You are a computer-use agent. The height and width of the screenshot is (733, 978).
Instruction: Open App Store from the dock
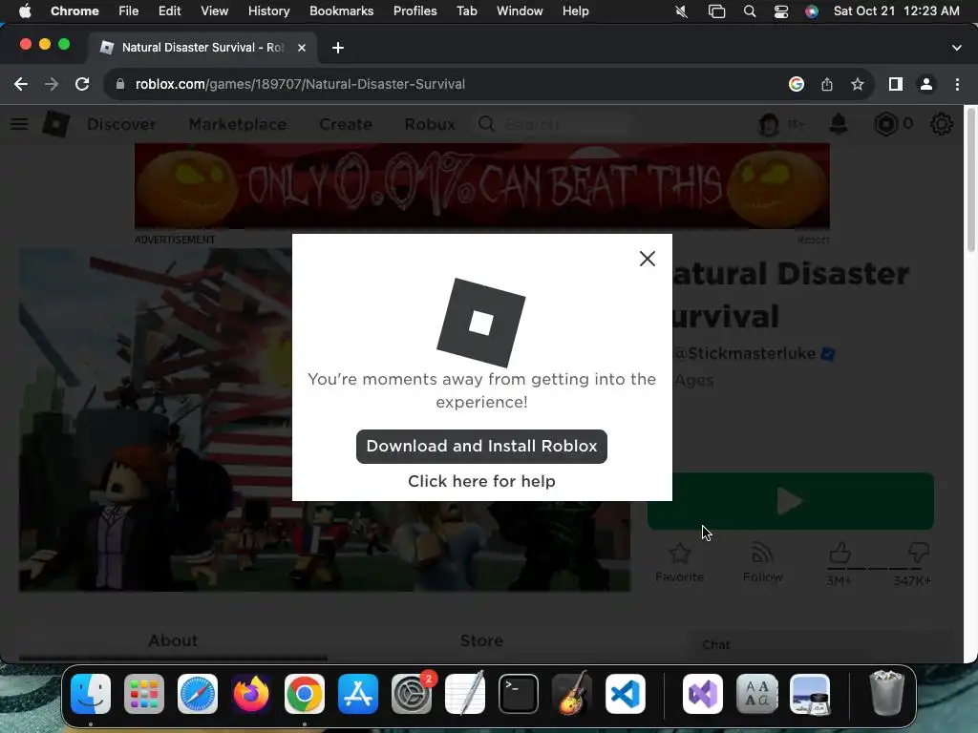tap(358, 694)
